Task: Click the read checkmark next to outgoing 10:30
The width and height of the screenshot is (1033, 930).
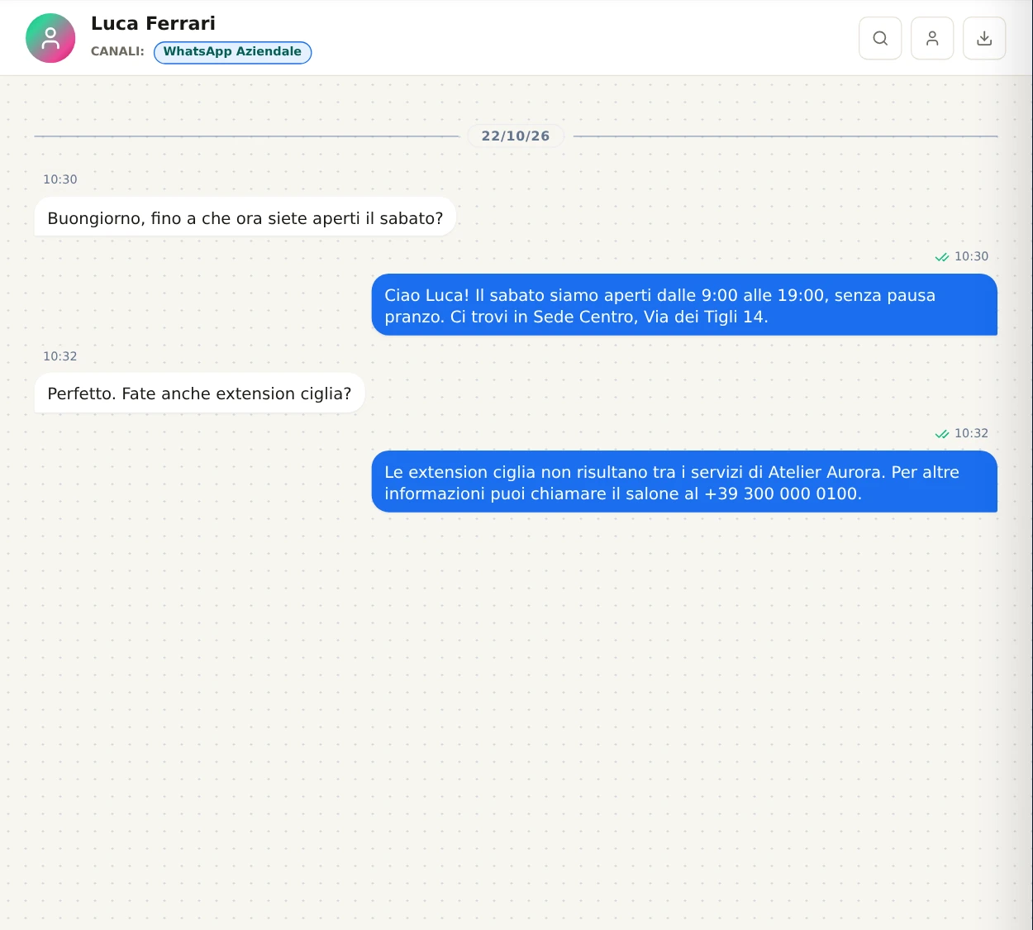Action: [x=942, y=257]
